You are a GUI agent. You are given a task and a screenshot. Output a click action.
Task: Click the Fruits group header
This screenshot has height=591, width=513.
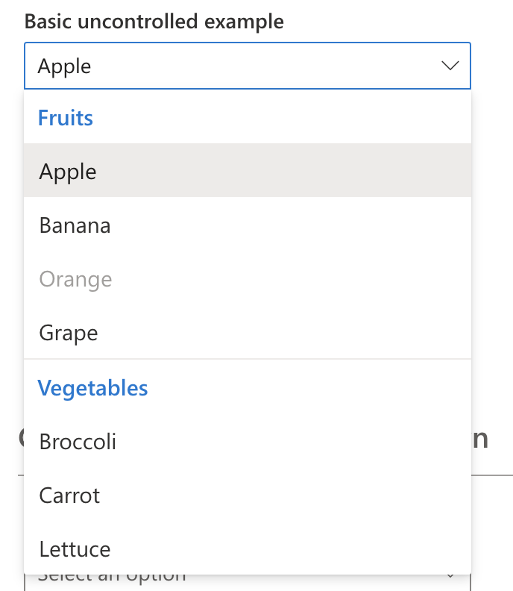coord(66,118)
